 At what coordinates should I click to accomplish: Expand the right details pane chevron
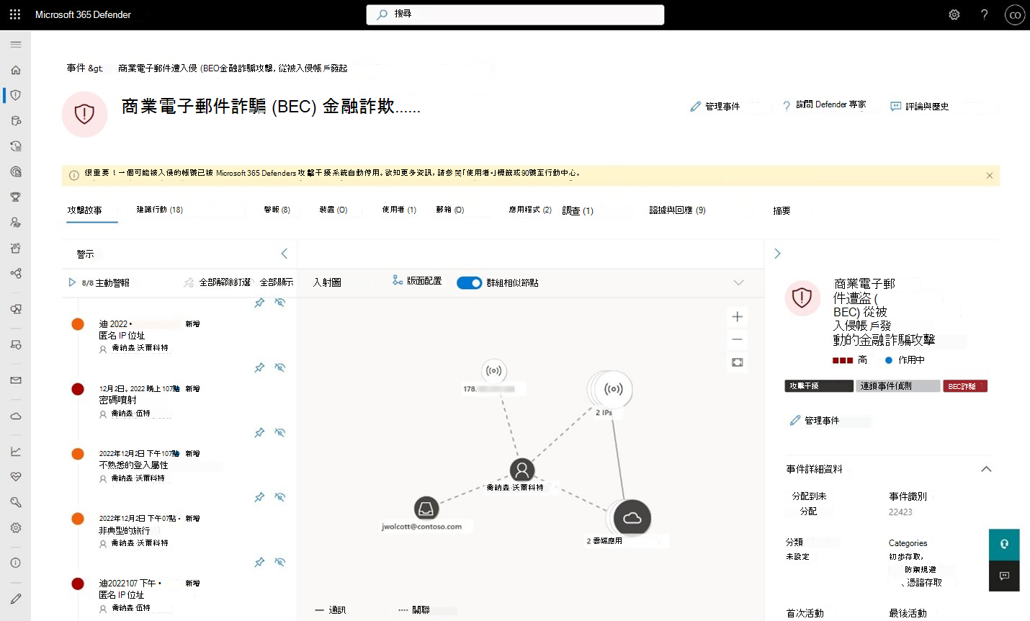[777, 254]
